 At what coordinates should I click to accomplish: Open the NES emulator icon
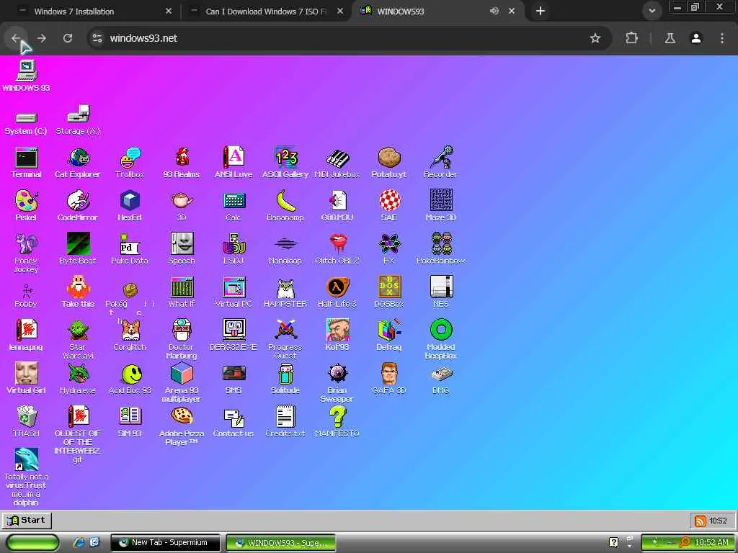coord(440,292)
